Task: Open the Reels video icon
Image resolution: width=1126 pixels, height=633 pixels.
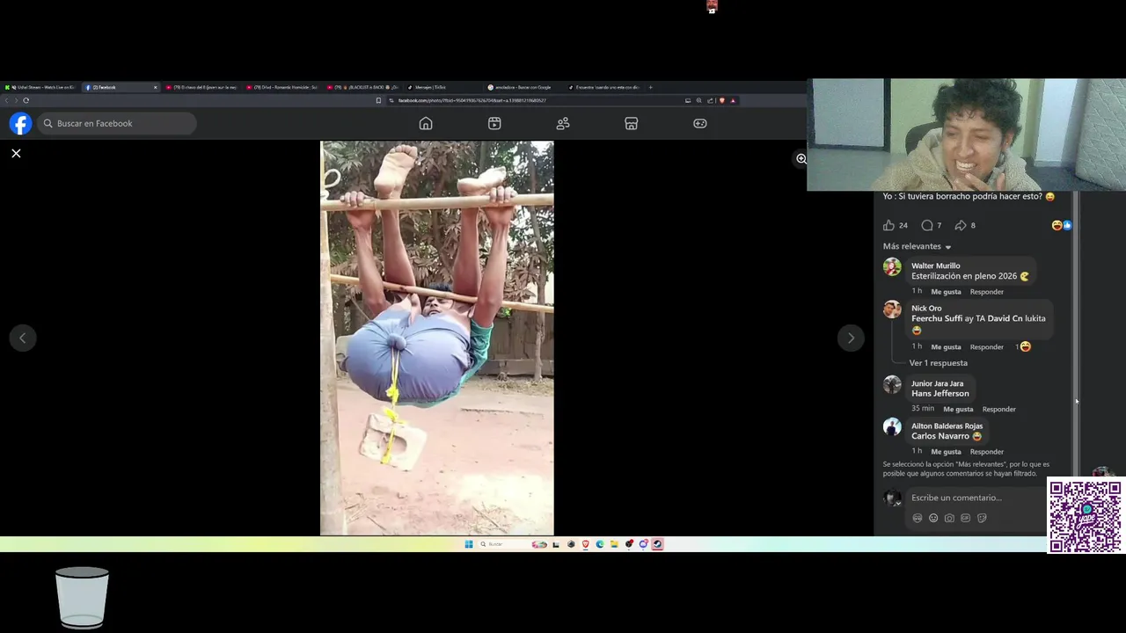Action: (x=494, y=123)
